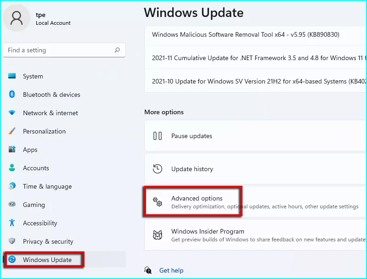Go to Privacy & security

(64, 241)
